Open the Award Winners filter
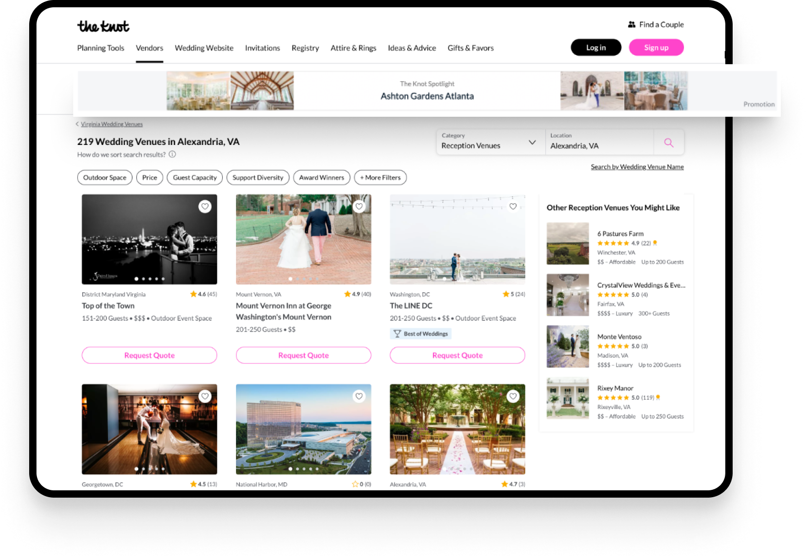The image size is (810, 556). coord(322,178)
